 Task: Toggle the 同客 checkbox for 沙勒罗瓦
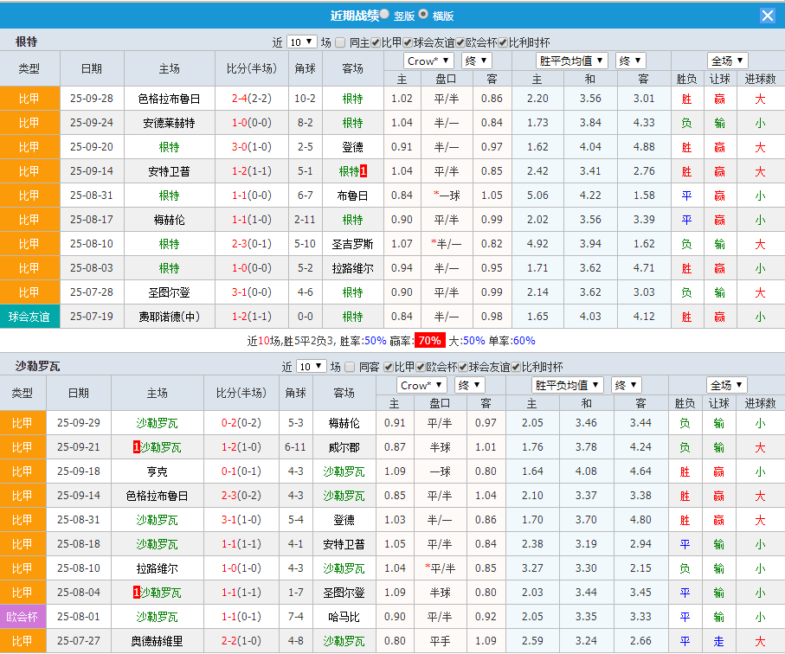(349, 367)
